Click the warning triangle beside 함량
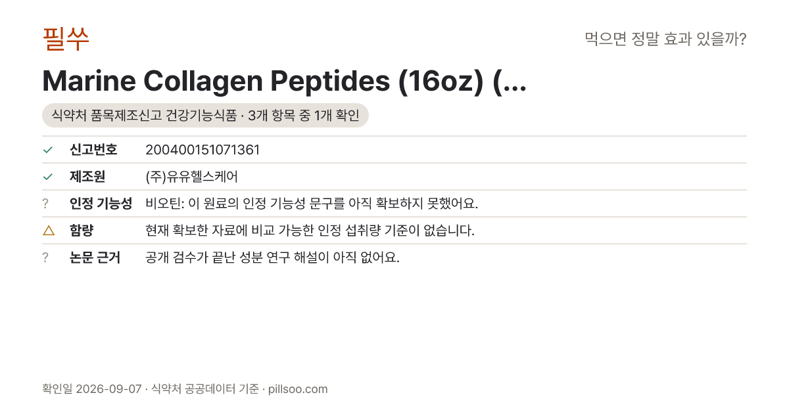Viewport: 789px width, 414px height. click(x=48, y=231)
